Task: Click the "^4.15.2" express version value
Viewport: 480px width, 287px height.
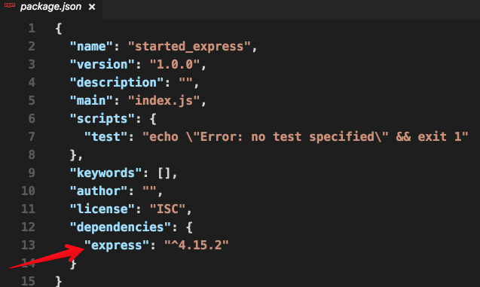Action: (197, 245)
